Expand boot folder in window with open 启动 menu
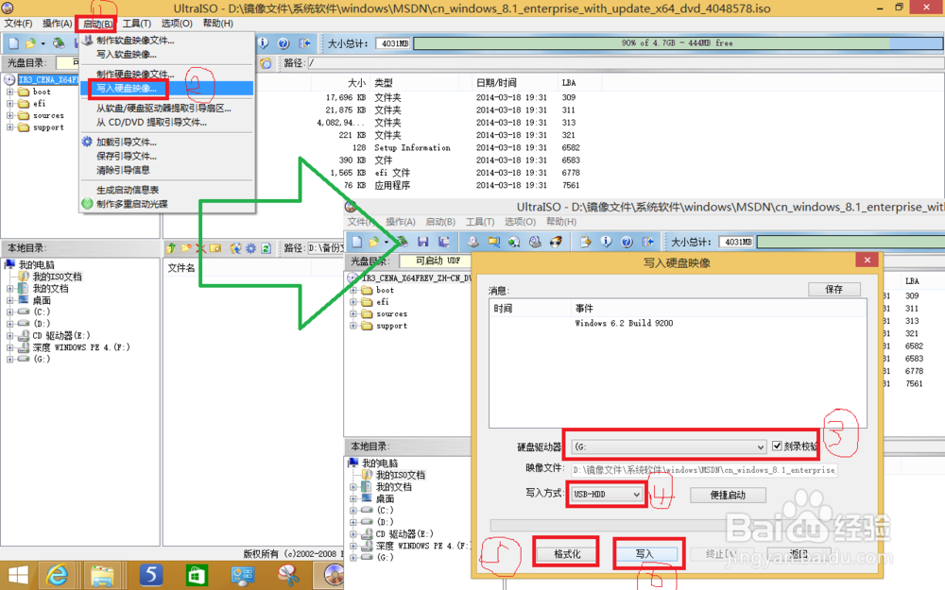The image size is (945, 590). [x=9, y=93]
